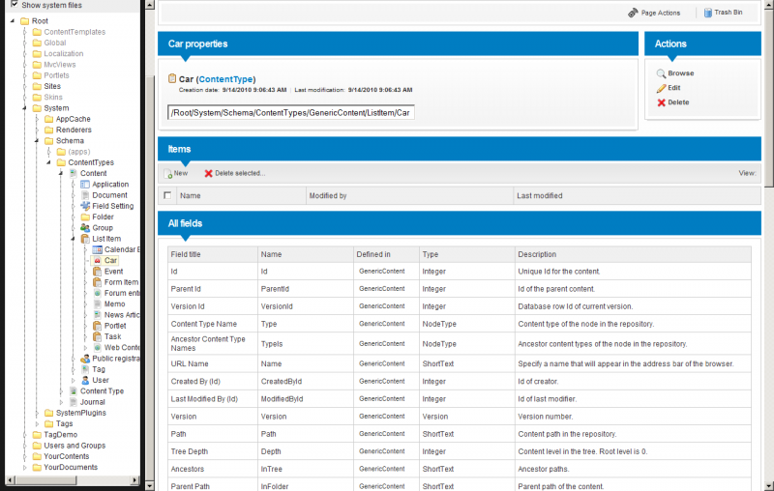Screen dimensions: 774x491
Task: Click the Group node icon
Action: (85, 228)
